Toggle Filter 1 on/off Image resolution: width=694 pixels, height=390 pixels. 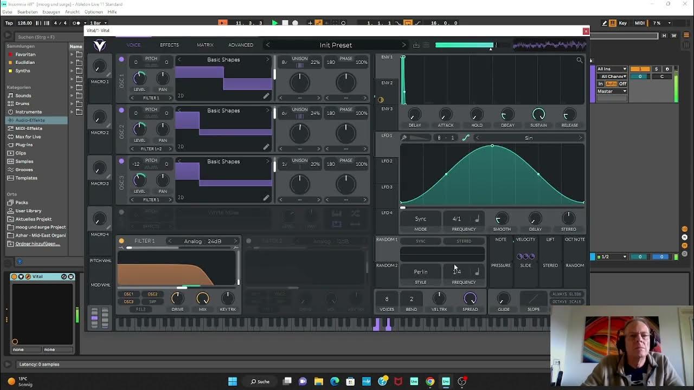121,241
